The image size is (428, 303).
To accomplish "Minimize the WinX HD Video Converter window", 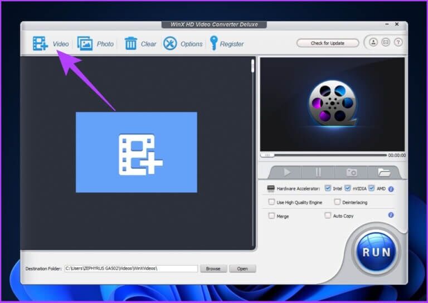I will click(387, 25).
